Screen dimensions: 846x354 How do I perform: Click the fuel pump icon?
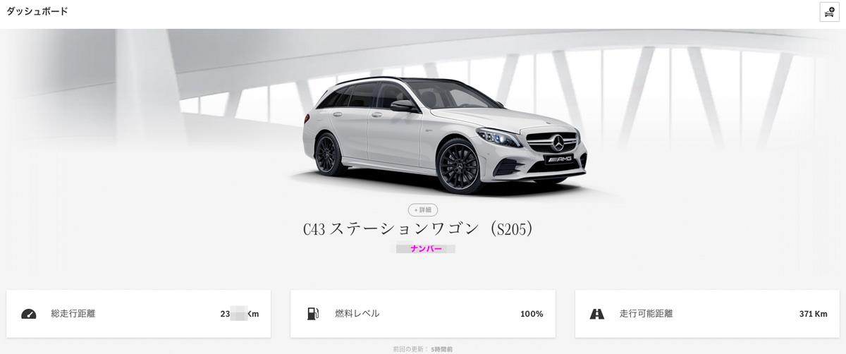312,314
